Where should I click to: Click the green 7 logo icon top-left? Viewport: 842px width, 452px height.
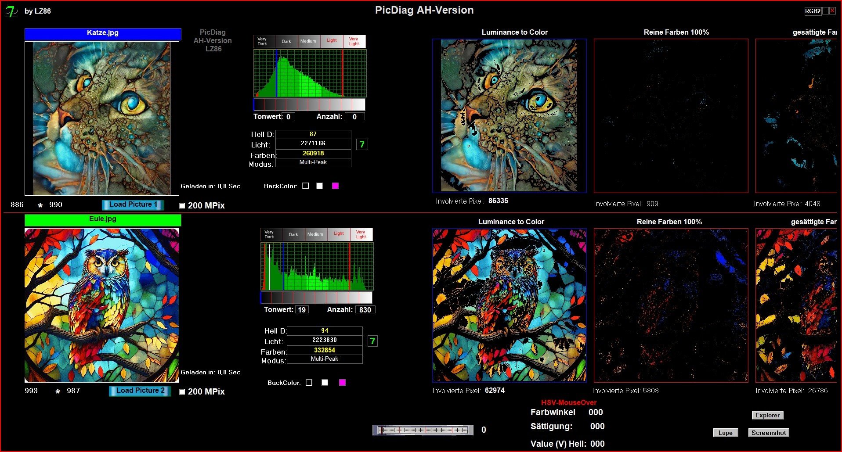11,11
